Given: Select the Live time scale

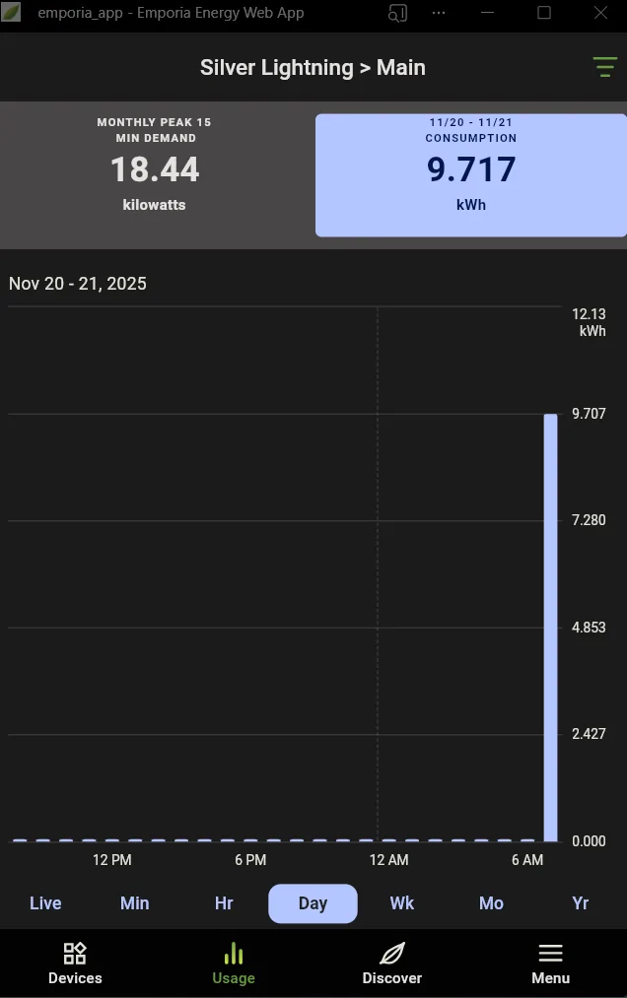Looking at the screenshot, I should 45,903.
